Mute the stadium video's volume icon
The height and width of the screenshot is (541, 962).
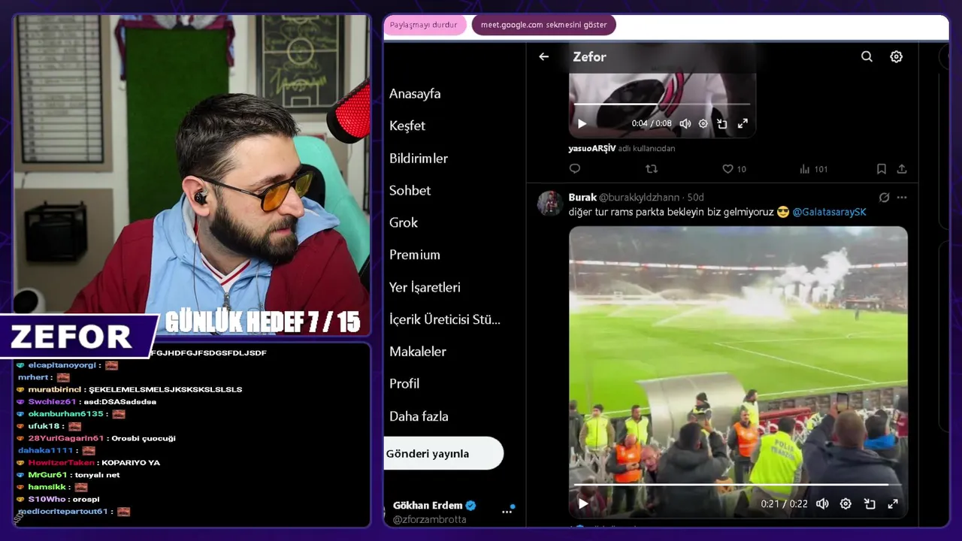pos(823,503)
